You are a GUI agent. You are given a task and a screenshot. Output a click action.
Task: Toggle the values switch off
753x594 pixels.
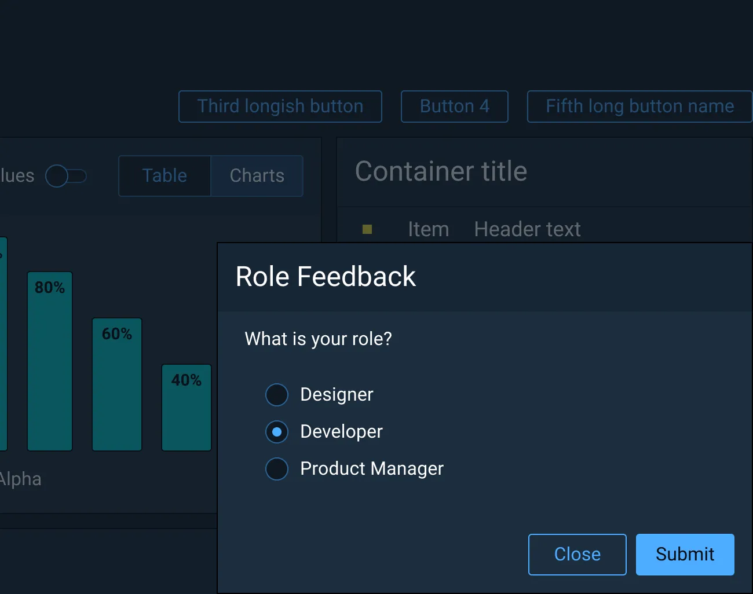67,176
